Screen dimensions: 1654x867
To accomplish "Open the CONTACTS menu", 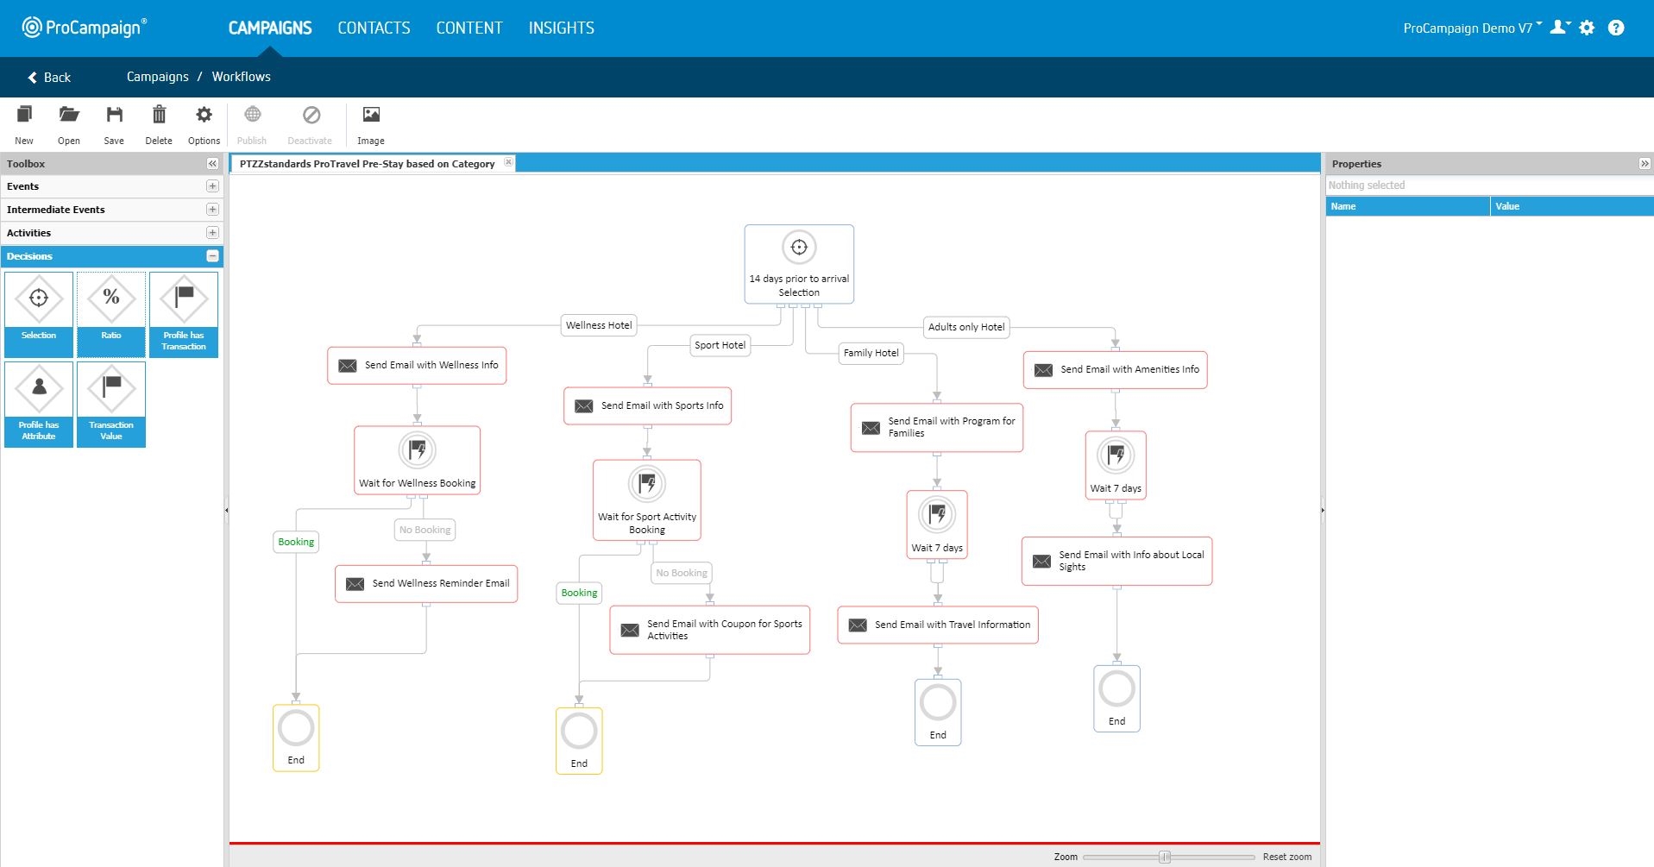I will point(374,28).
